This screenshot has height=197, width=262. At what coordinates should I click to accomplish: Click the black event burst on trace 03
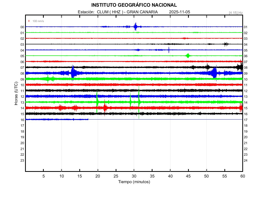226,44
